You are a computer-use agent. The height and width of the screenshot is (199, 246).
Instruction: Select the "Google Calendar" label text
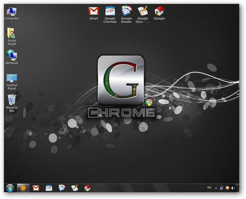click(110, 20)
